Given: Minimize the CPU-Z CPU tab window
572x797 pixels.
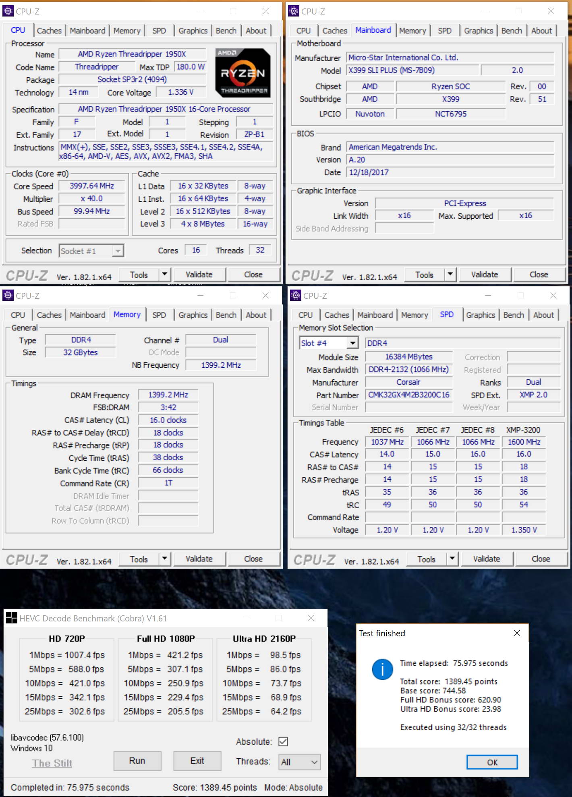Looking at the screenshot, I should pos(200,11).
